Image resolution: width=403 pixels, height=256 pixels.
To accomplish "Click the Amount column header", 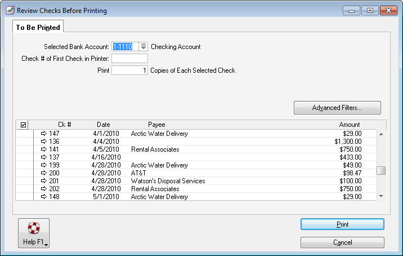I will [350, 125].
